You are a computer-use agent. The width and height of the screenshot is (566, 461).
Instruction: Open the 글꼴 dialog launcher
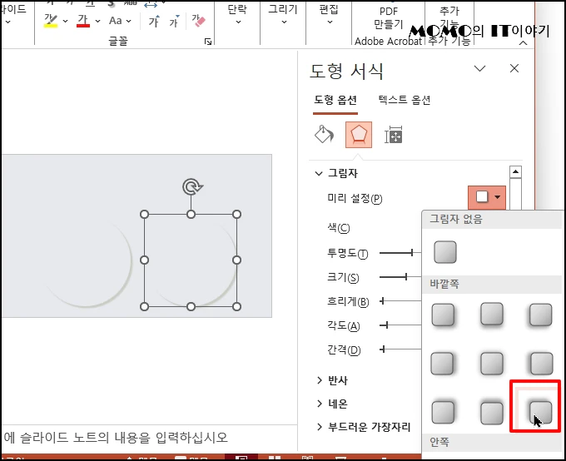coord(208,42)
